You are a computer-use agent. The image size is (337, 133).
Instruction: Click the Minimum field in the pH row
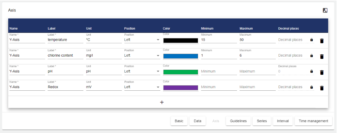219,72
